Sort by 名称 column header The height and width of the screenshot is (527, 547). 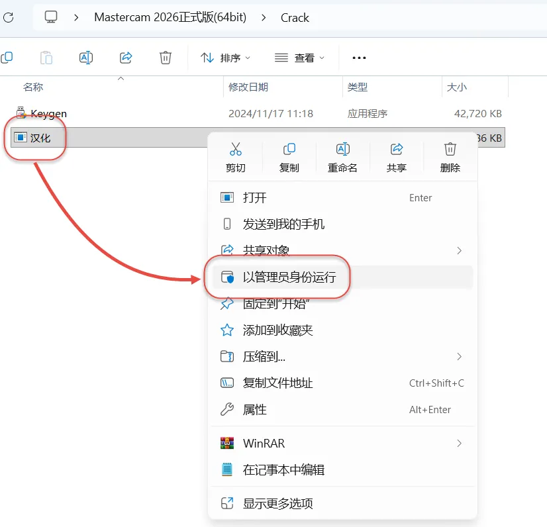[x=33, y=87]
